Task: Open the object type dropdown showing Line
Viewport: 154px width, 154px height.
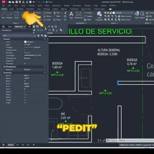Action: [19, 36]
